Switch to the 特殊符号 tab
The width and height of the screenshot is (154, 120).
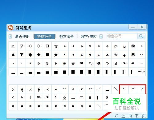pos(44,36)
